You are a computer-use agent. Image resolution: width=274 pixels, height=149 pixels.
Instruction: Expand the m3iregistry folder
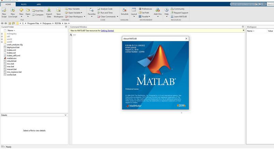pos(2,34)
